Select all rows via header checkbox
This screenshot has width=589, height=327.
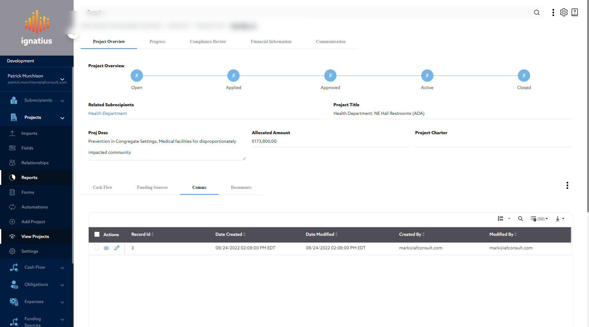pos(97,235)
